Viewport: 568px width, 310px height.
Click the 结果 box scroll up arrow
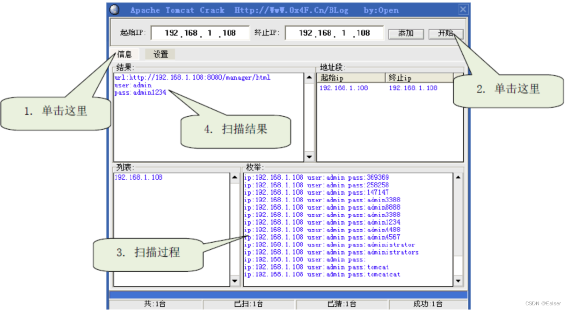pos(309,77)
